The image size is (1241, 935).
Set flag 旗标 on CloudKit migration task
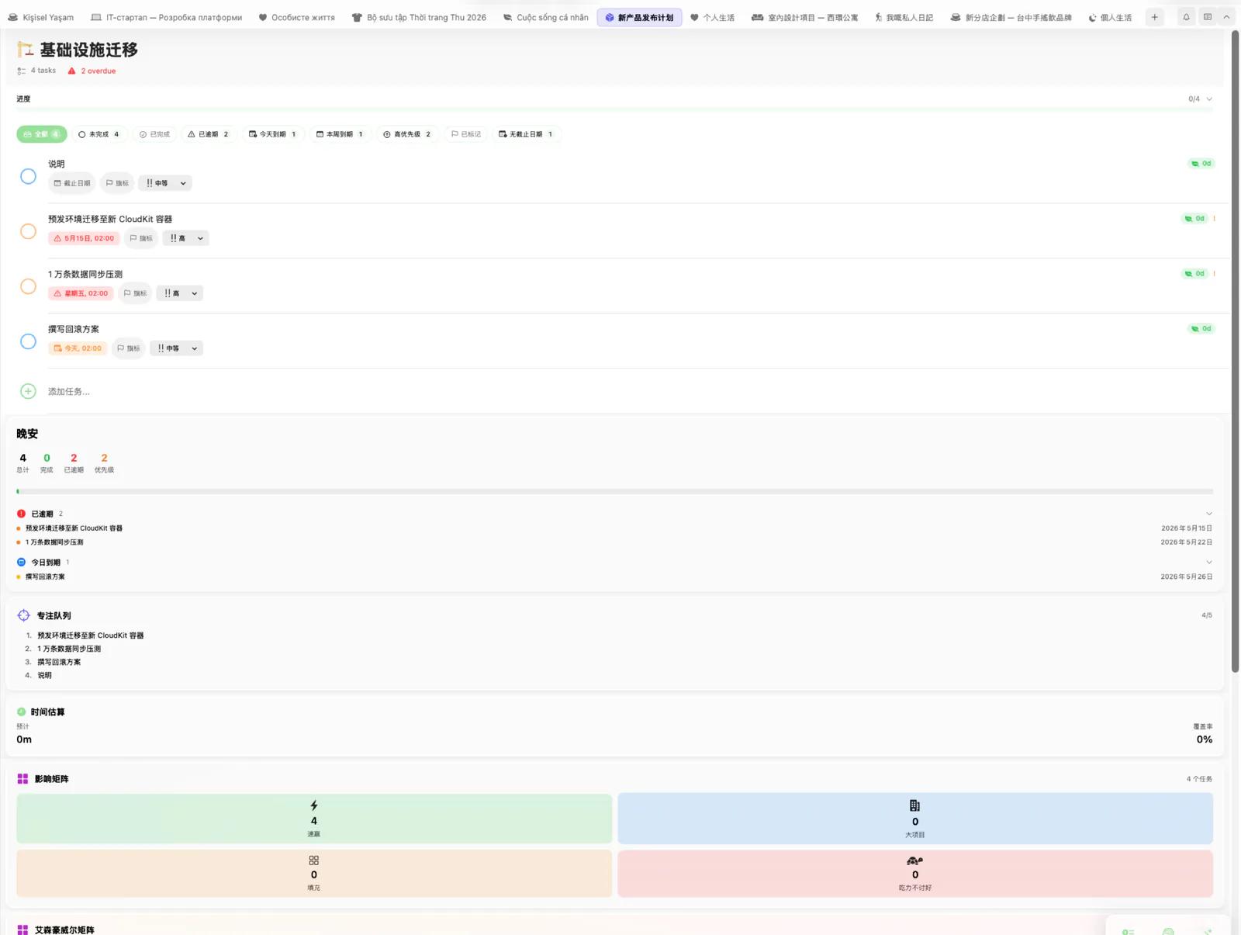pos(141,238)
